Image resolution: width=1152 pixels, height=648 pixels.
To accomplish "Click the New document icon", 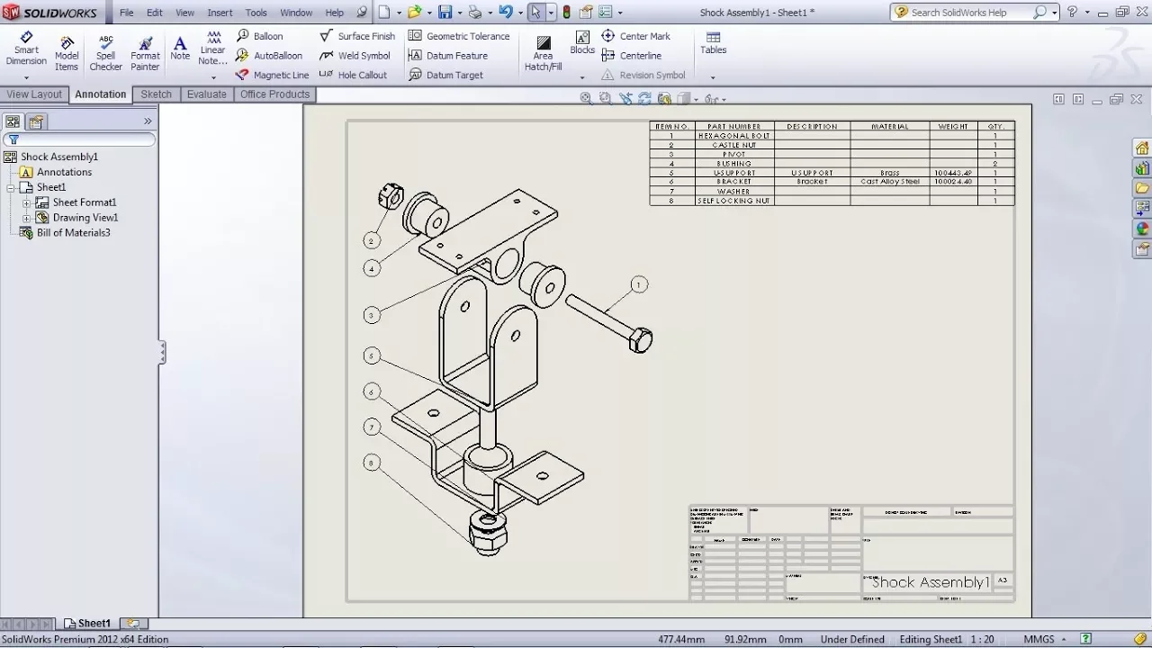I will tap(384, 13).
